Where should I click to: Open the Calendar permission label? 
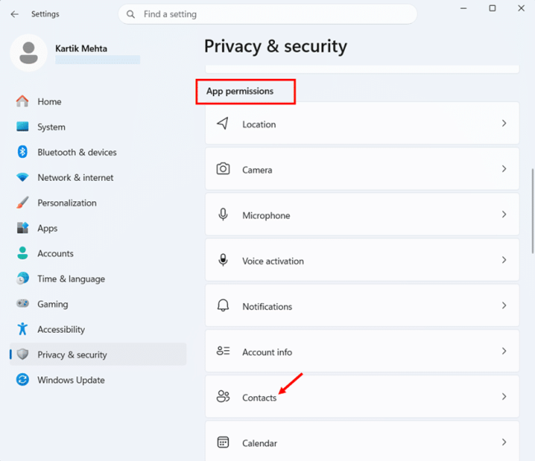(x=259, y=443)
